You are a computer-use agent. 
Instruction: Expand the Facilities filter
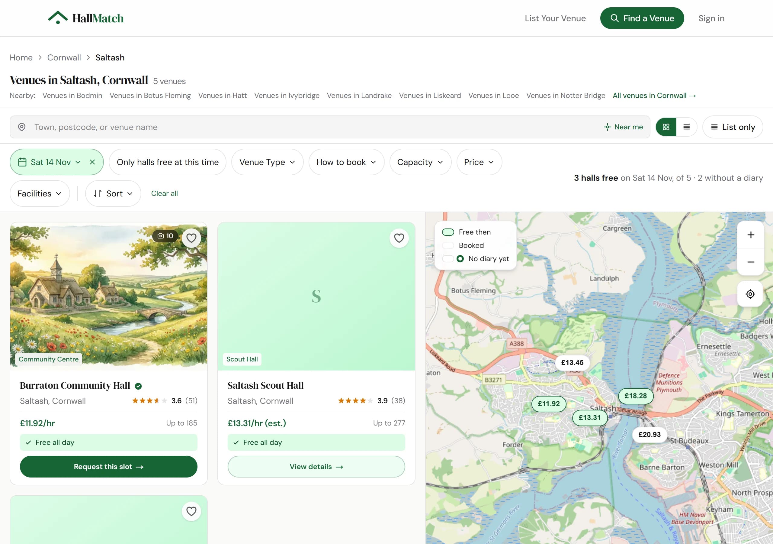click(40, 193)
